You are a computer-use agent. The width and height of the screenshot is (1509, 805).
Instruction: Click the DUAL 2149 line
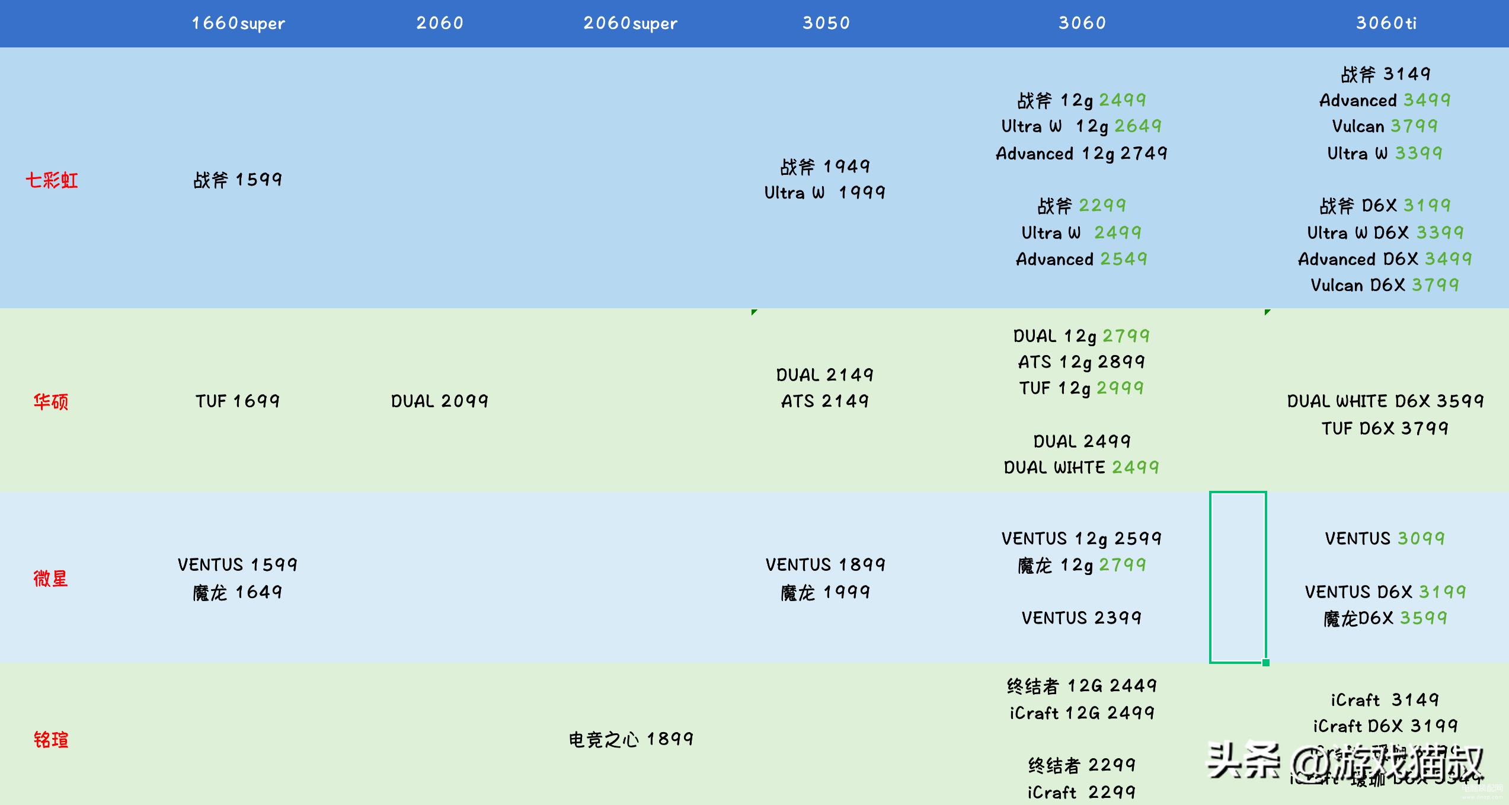[825, 375]
